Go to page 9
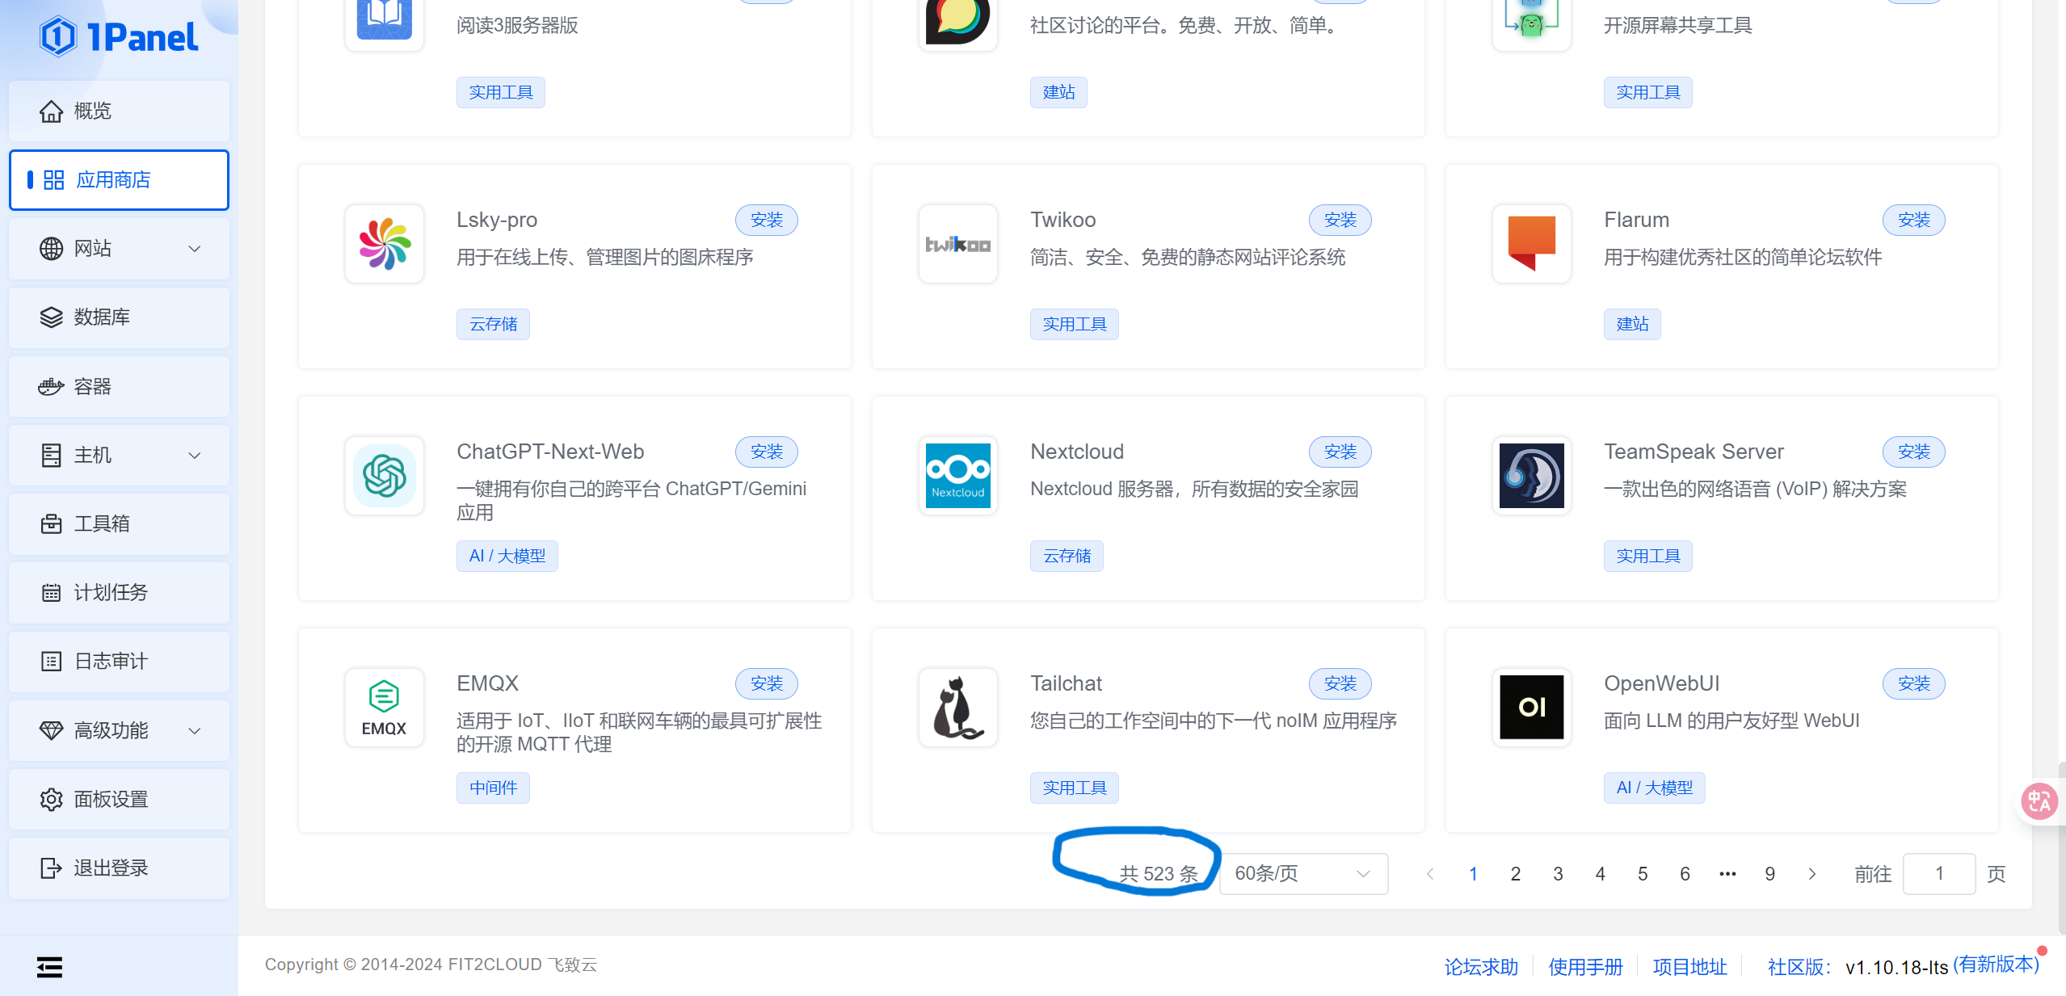Screen dimensions: 2066x996 click(1769, 874)
